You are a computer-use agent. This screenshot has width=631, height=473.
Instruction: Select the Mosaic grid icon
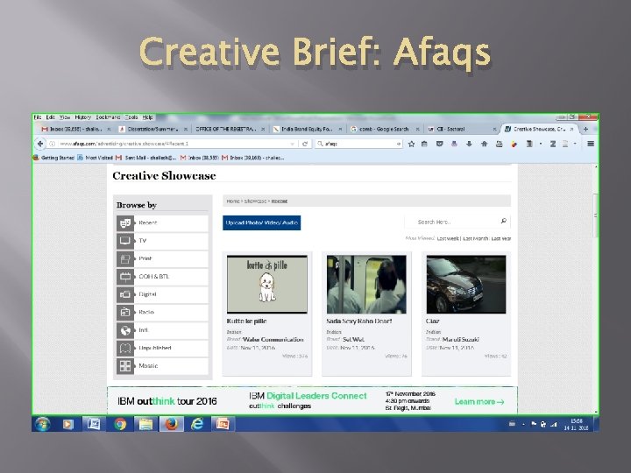[x=125, y=365]
